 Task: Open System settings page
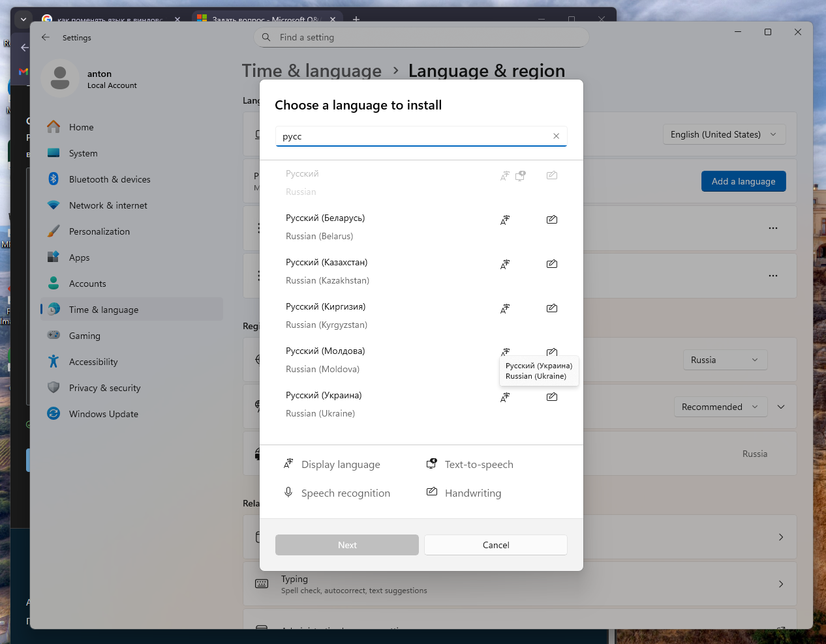(131, 153)
